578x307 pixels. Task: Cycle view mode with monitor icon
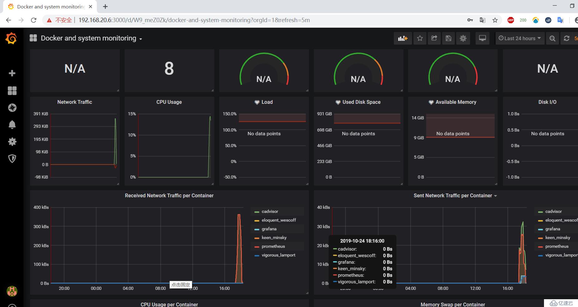482,38
